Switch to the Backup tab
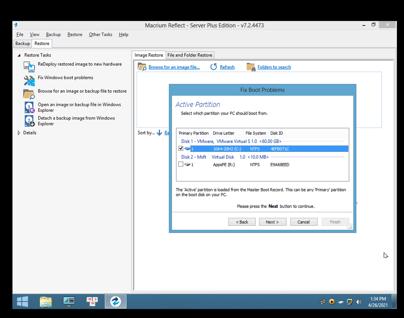 pyautogui.click(x=22, y=43)
